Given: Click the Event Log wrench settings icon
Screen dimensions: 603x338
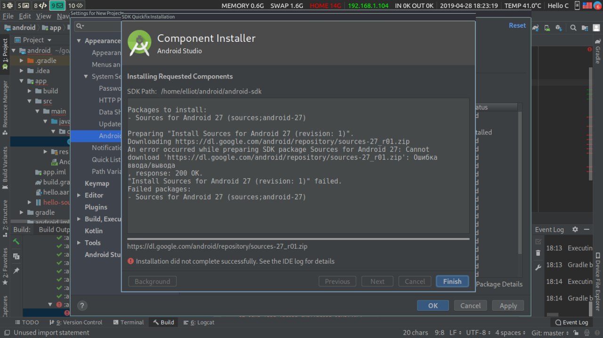Looking at the screenshot, I should (x=538, y=267).
